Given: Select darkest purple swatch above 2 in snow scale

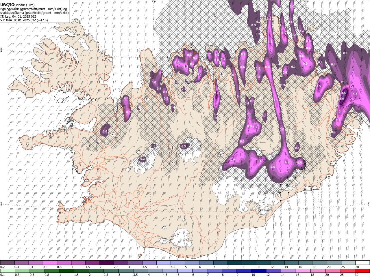Looking at the screenshot, I should 106,263.
